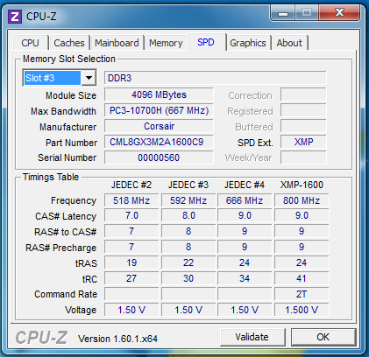Click the Part Number label
369x357 pixels.
pyautogui.click(x=71, y=143)
